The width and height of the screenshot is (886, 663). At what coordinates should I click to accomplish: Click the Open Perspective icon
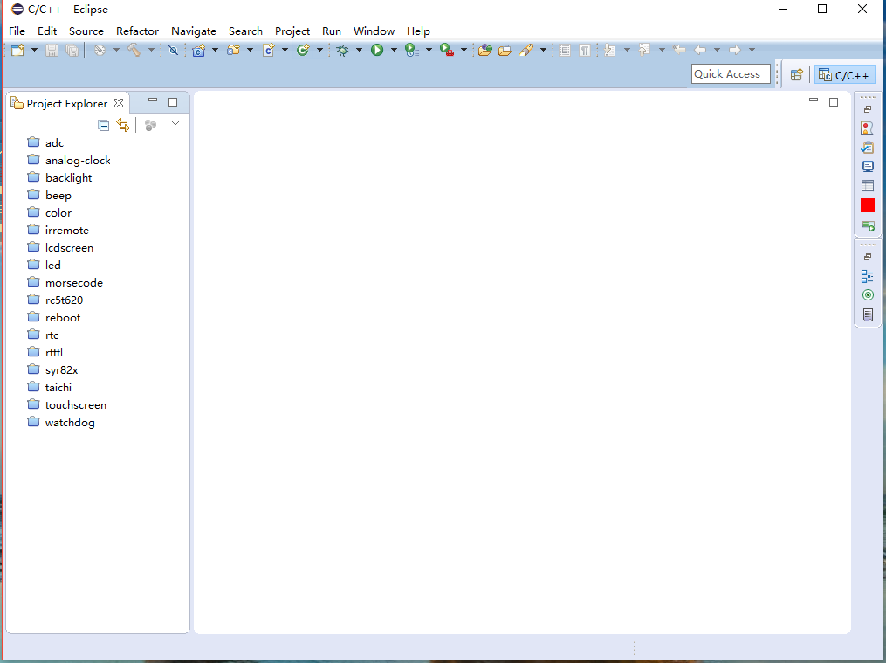(796, 75)
